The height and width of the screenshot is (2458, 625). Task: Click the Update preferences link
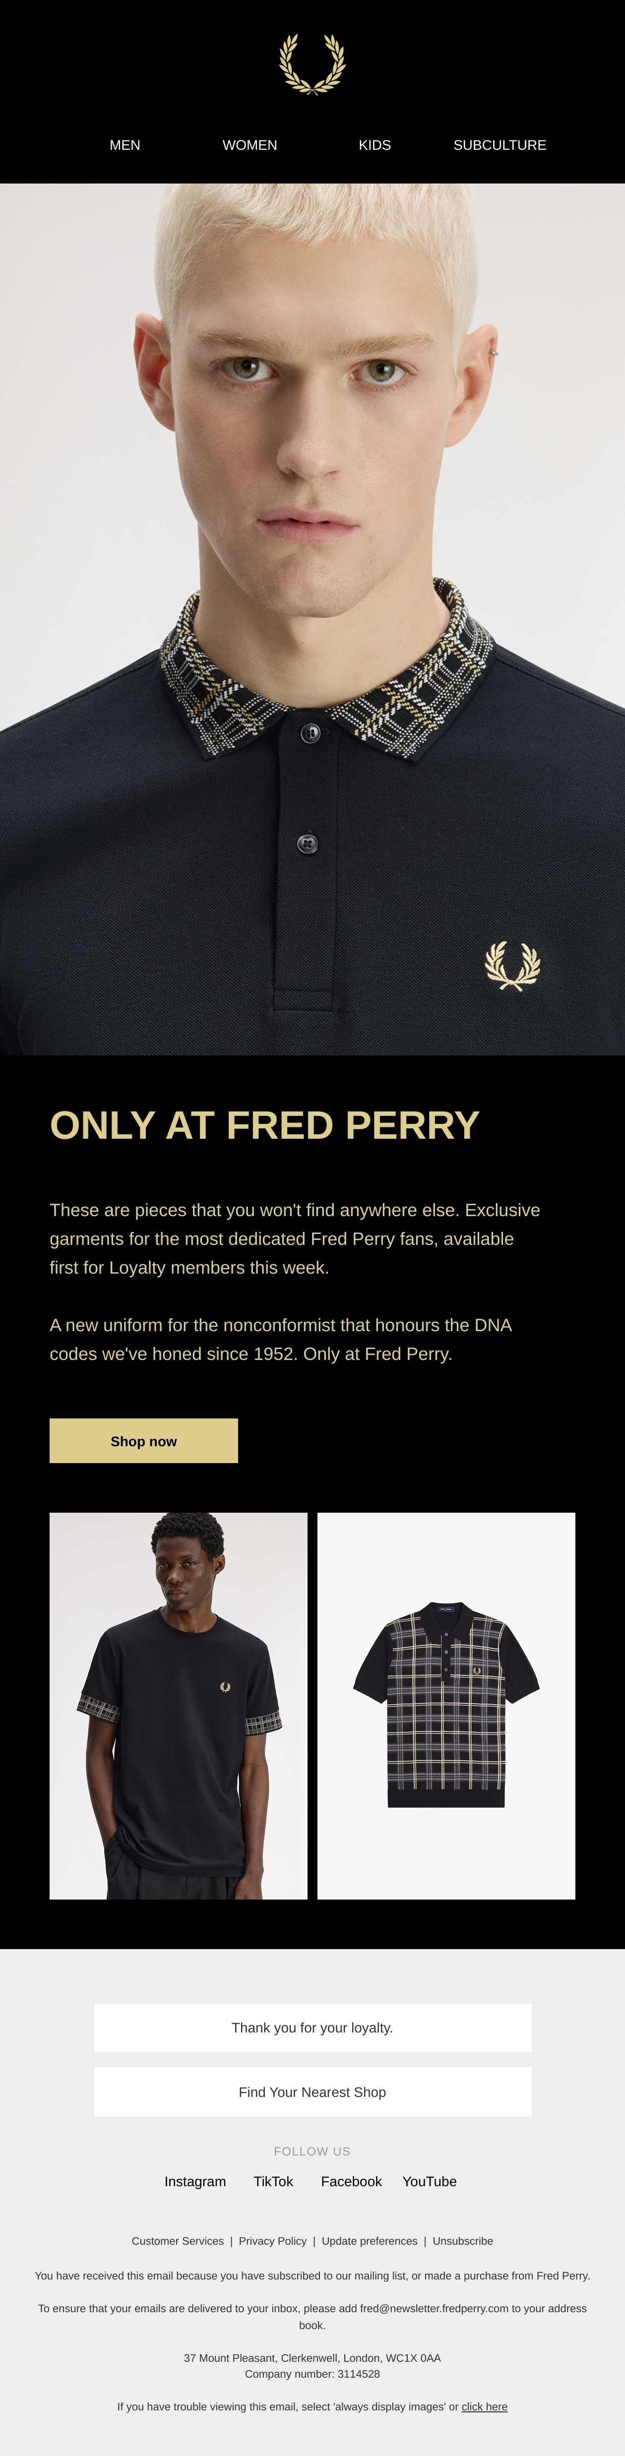(369, 2240)
